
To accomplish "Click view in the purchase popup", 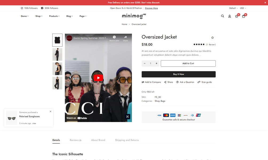I will coord(34,123).
